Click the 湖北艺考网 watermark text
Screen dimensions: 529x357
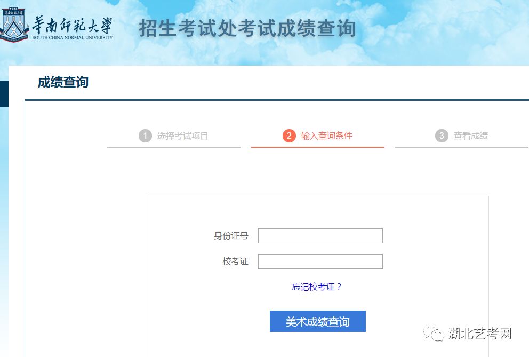[x=480, y=334]
